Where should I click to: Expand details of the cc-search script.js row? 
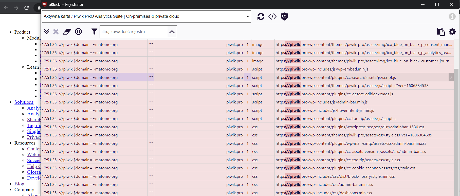click(x=451, y=77)
